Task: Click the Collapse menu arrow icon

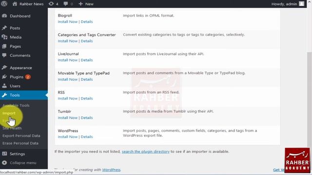Action: point(4,163)
